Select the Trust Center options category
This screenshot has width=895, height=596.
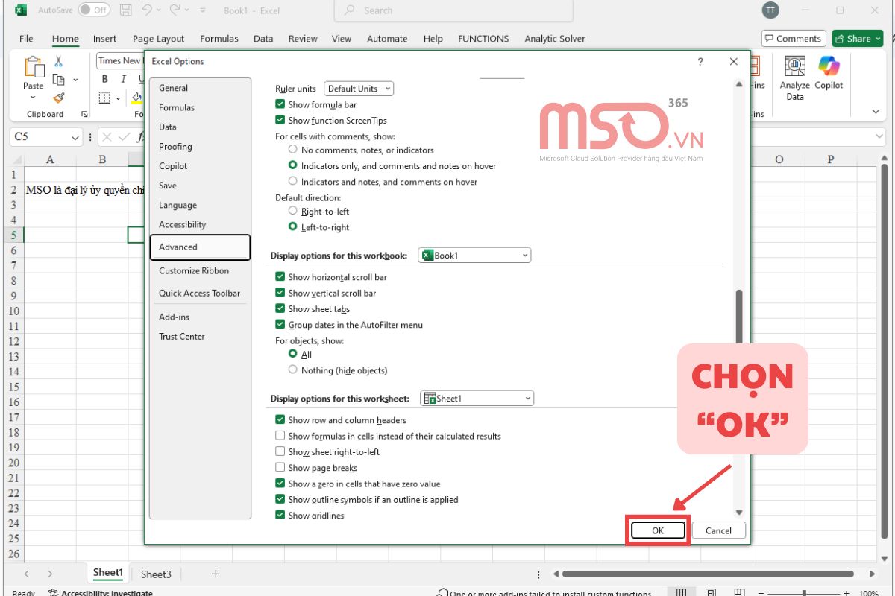click(x=200, y=336)
